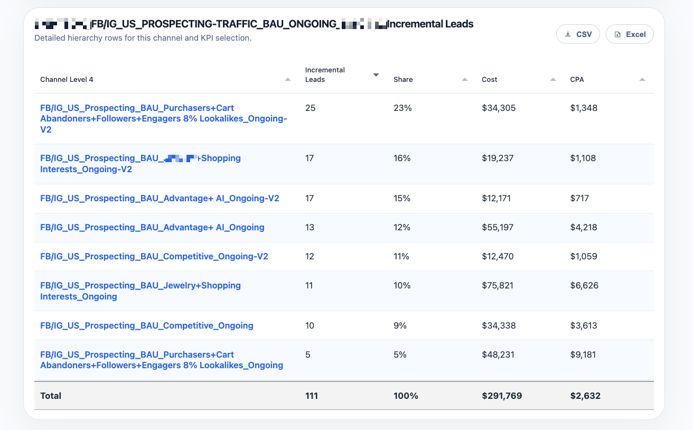This screenshot has width=693, height=430.
Task: Click the Incremental Leads header label
Action: click(x=325, y=74)
